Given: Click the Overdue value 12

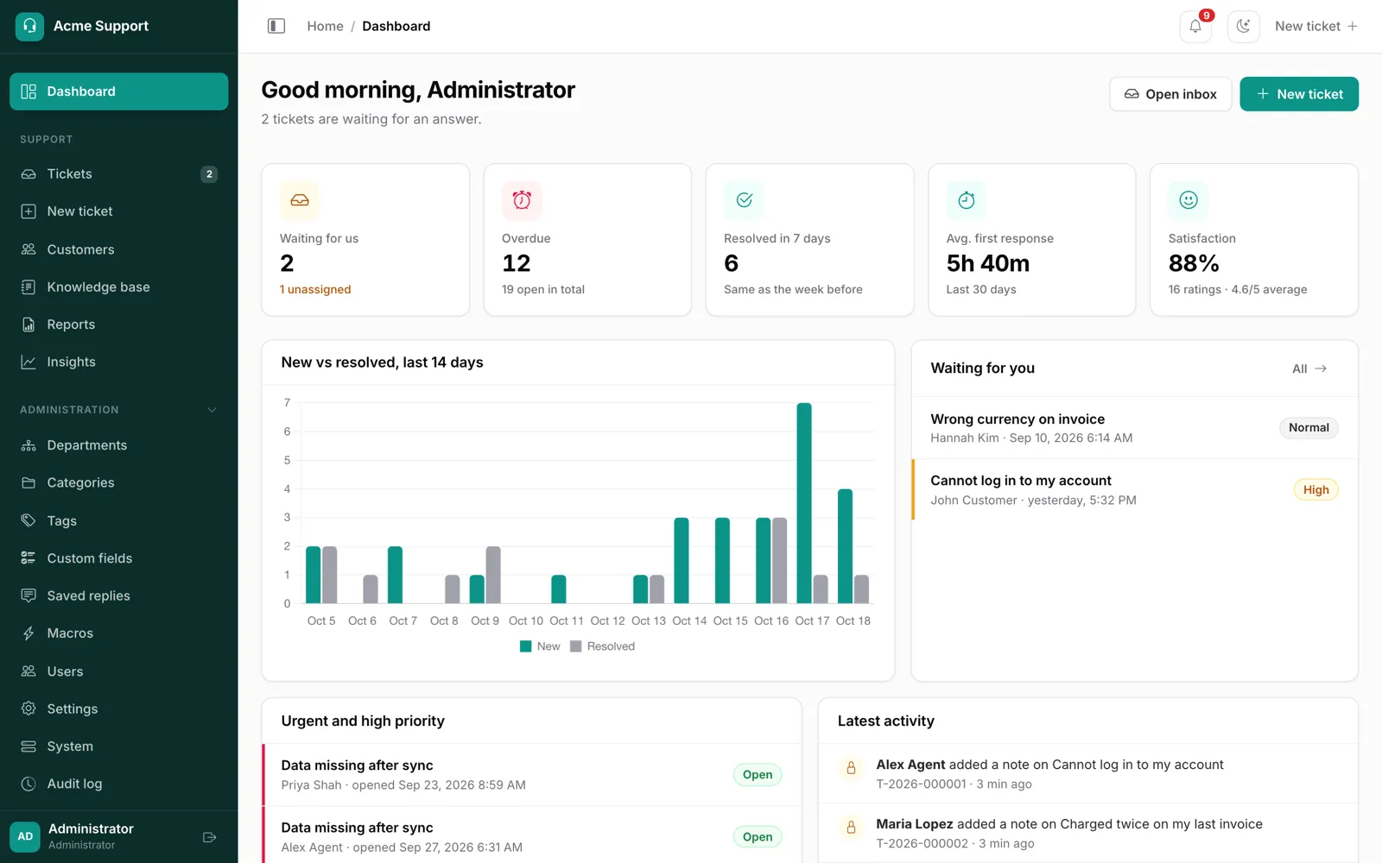Looking at the screenshot, I should point(517,263).
